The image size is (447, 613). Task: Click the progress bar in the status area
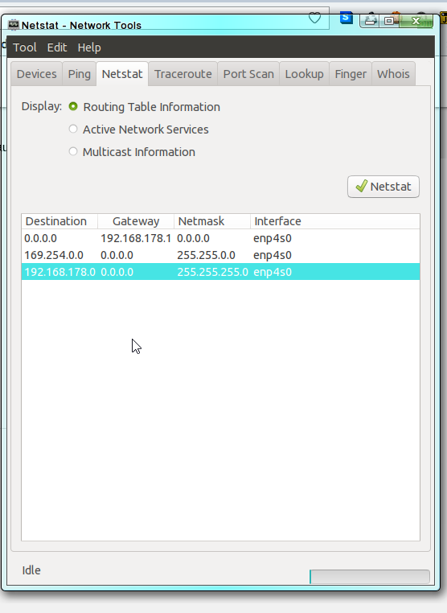pyautogui.click(x=370, y=577)
